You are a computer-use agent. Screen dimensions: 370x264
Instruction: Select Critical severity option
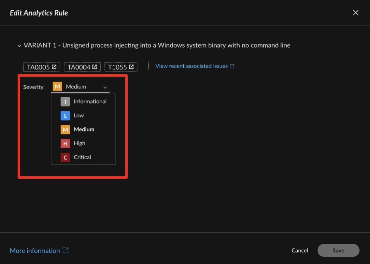[82, 157]
